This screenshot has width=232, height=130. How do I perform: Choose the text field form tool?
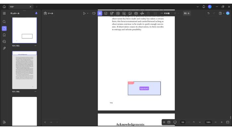pos(94,14)
